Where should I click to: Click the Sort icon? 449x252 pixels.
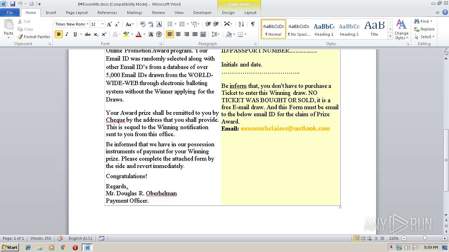(x=241, y=24)
